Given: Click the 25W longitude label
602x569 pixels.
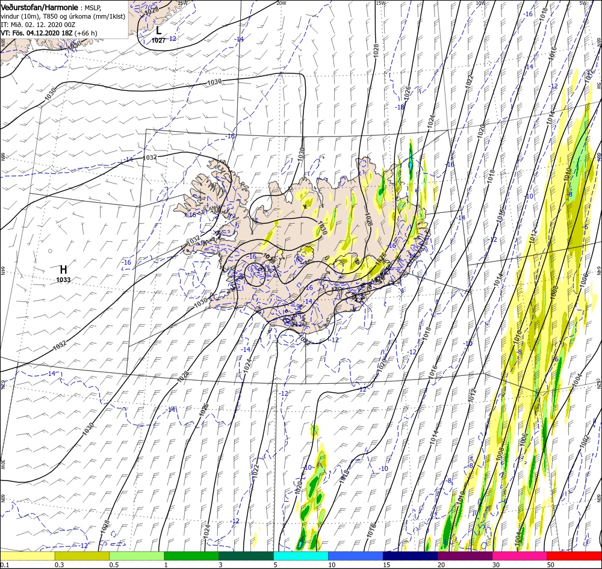Looking at the screenshot, I should click(183, 2).
